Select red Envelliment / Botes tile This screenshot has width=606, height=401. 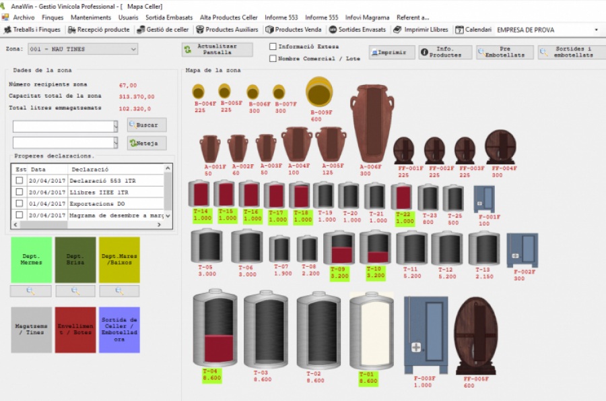coord(75,330)
